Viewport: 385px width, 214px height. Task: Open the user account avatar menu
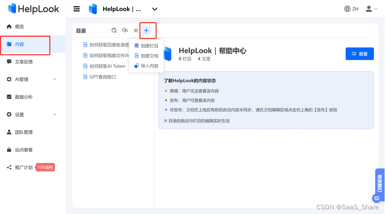coord(372,9)
